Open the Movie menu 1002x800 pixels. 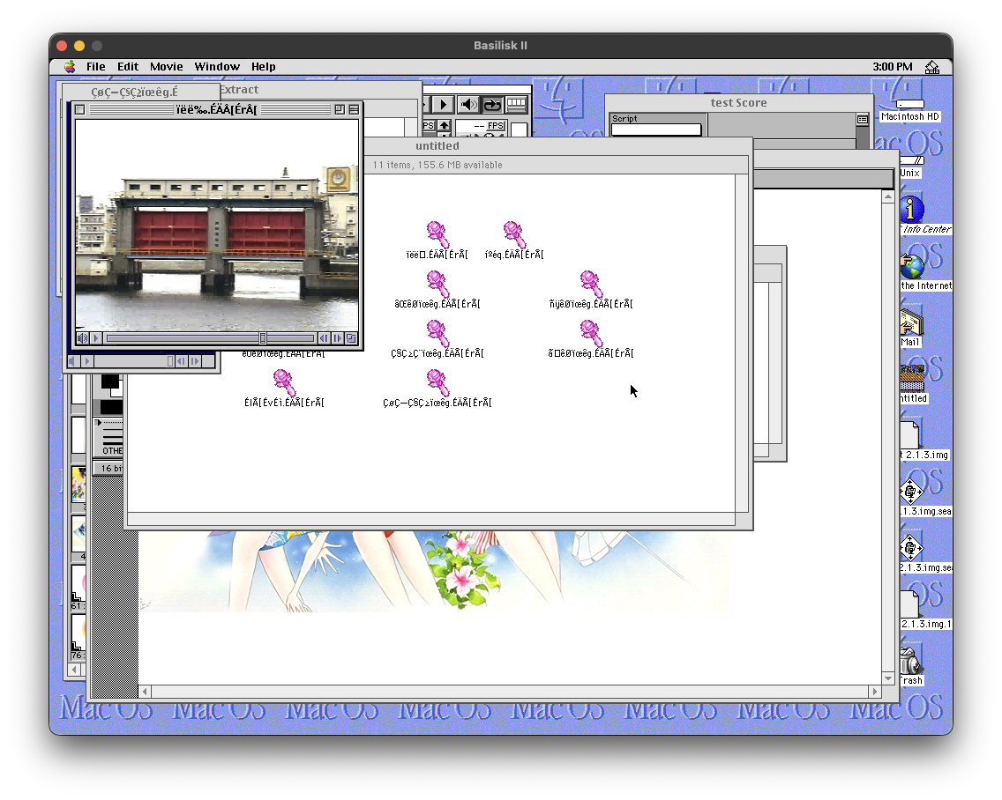click(166, 67)
